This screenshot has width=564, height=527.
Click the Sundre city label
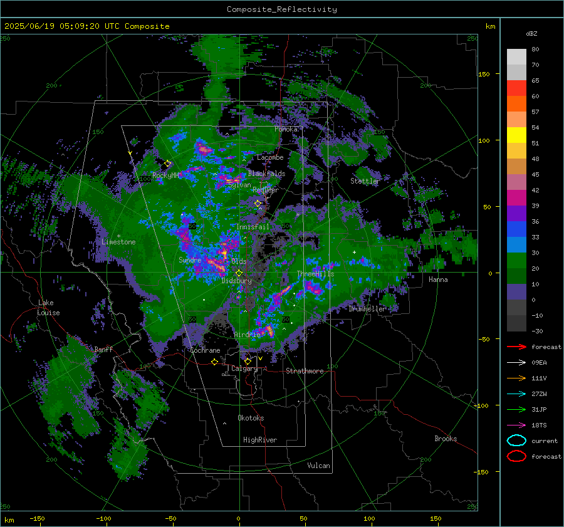190,260
